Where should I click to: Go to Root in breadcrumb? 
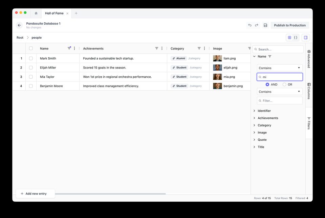tap(20, 38)
